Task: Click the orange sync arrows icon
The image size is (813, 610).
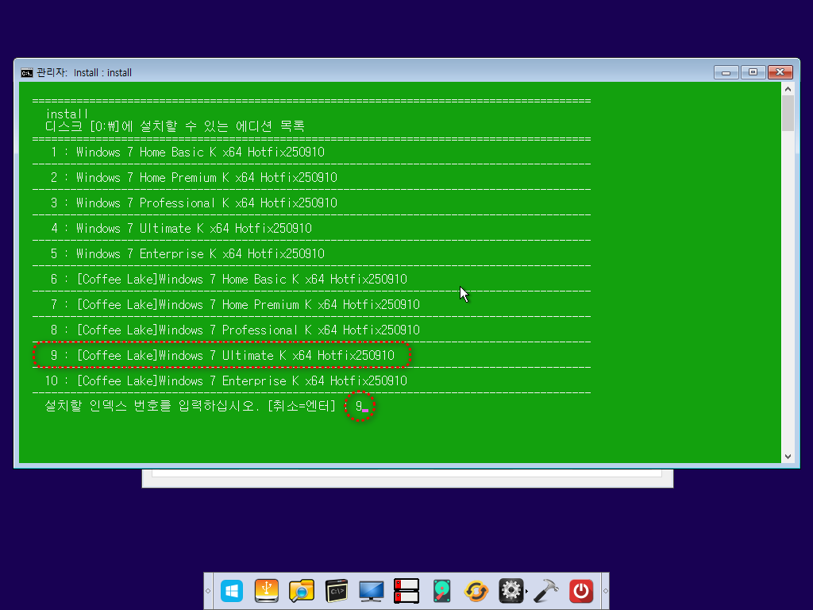Action: 476,591
